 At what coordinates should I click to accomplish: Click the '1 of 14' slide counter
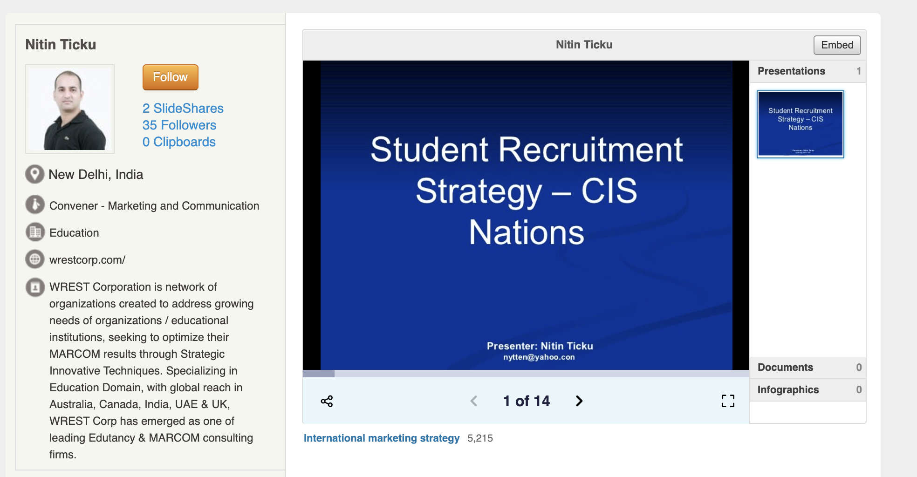click(527, 401)
